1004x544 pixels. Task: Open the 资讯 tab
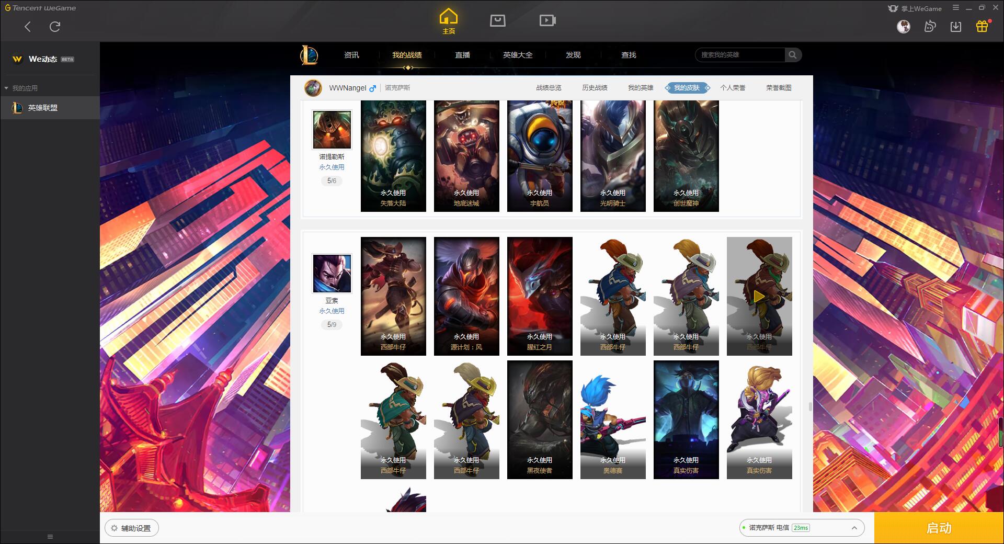(351, 55)
